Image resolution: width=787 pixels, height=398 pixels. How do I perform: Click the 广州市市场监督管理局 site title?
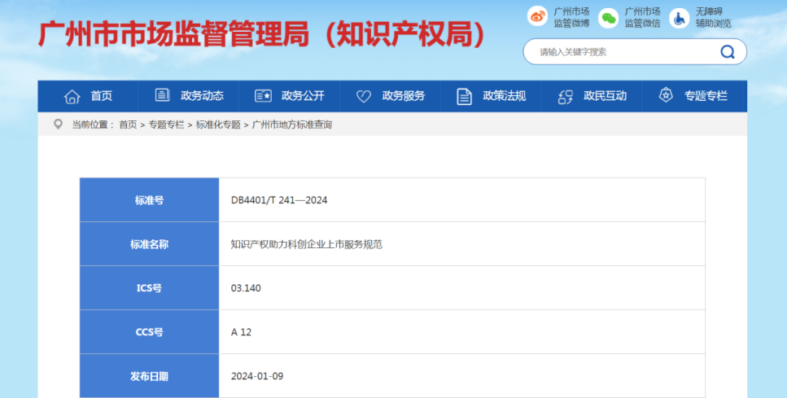[x=262, y=34]
